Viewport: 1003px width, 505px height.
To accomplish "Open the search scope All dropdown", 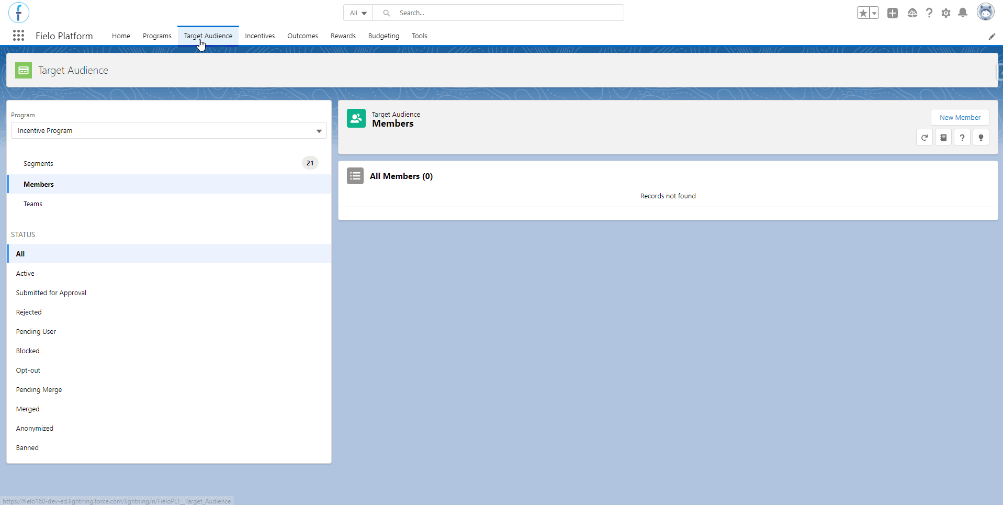I will pyautogui.click(x=358, y=13).
